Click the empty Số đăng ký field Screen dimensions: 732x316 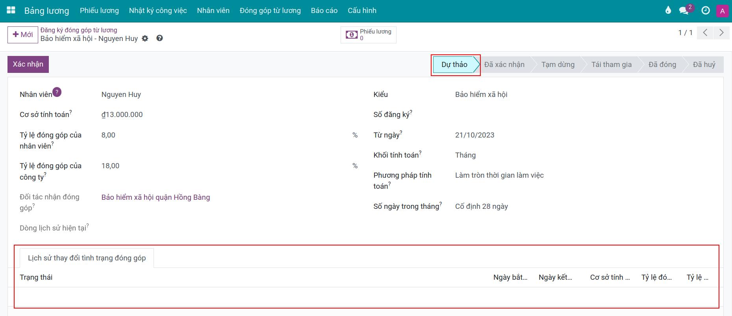pyautogui.click(x=583, y=115)
